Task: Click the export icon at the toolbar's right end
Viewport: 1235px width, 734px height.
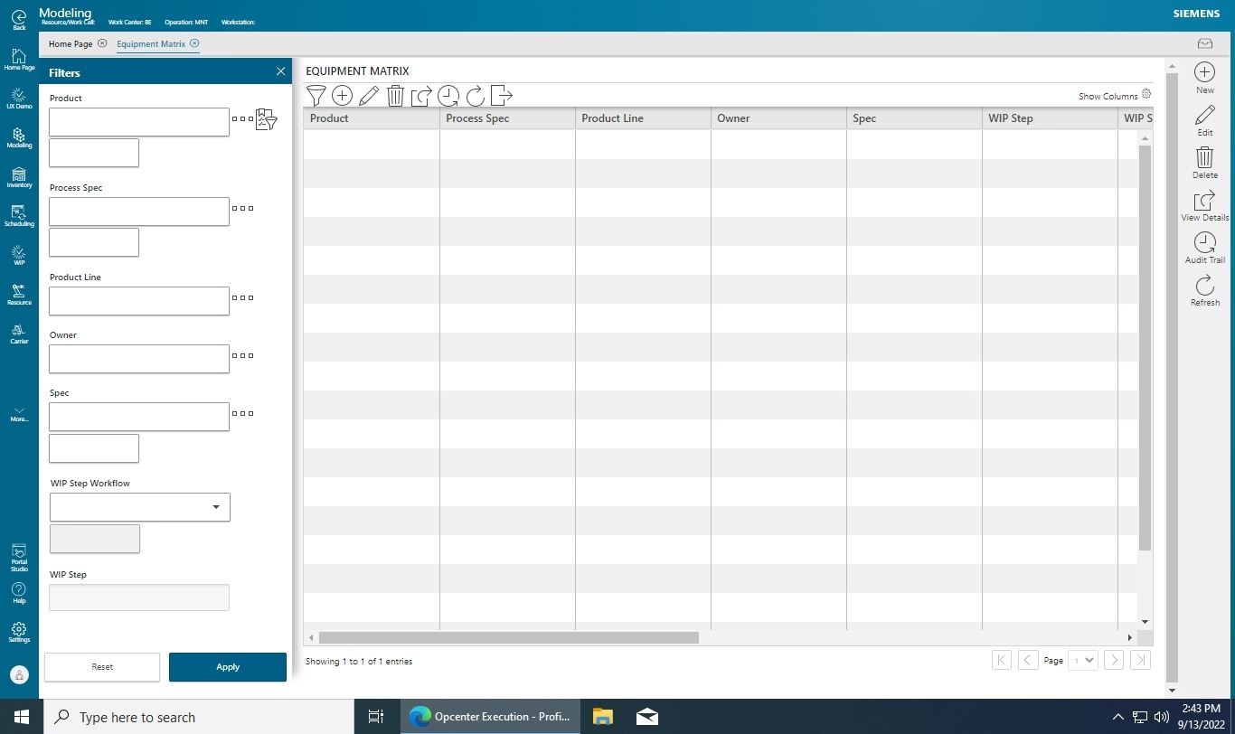Action: pos(500,95)
